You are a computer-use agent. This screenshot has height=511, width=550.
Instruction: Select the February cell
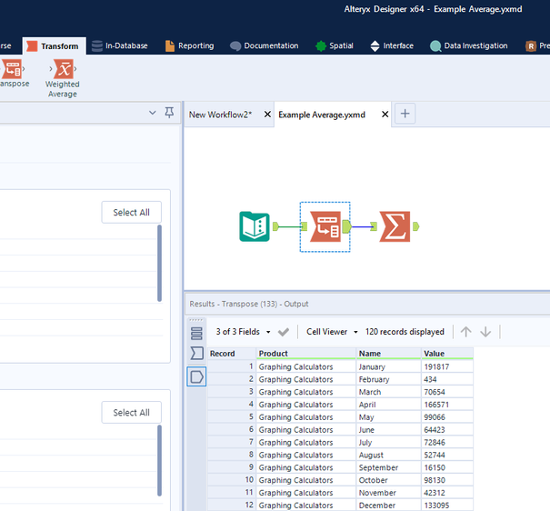click(x=389, y=379)
